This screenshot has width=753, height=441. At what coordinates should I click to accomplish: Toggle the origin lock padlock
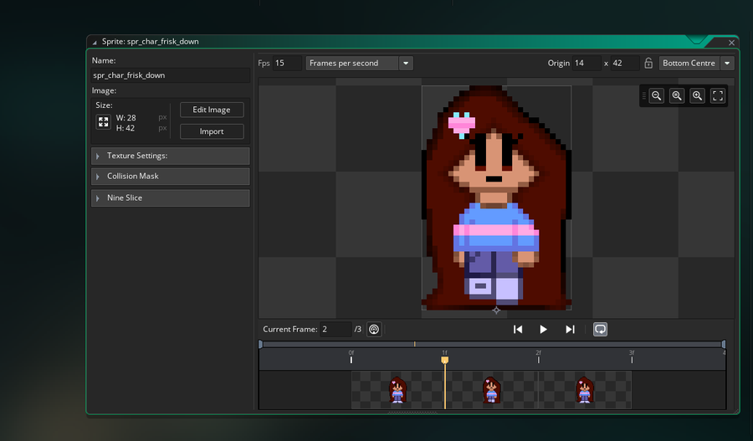(x=648, y=64)
